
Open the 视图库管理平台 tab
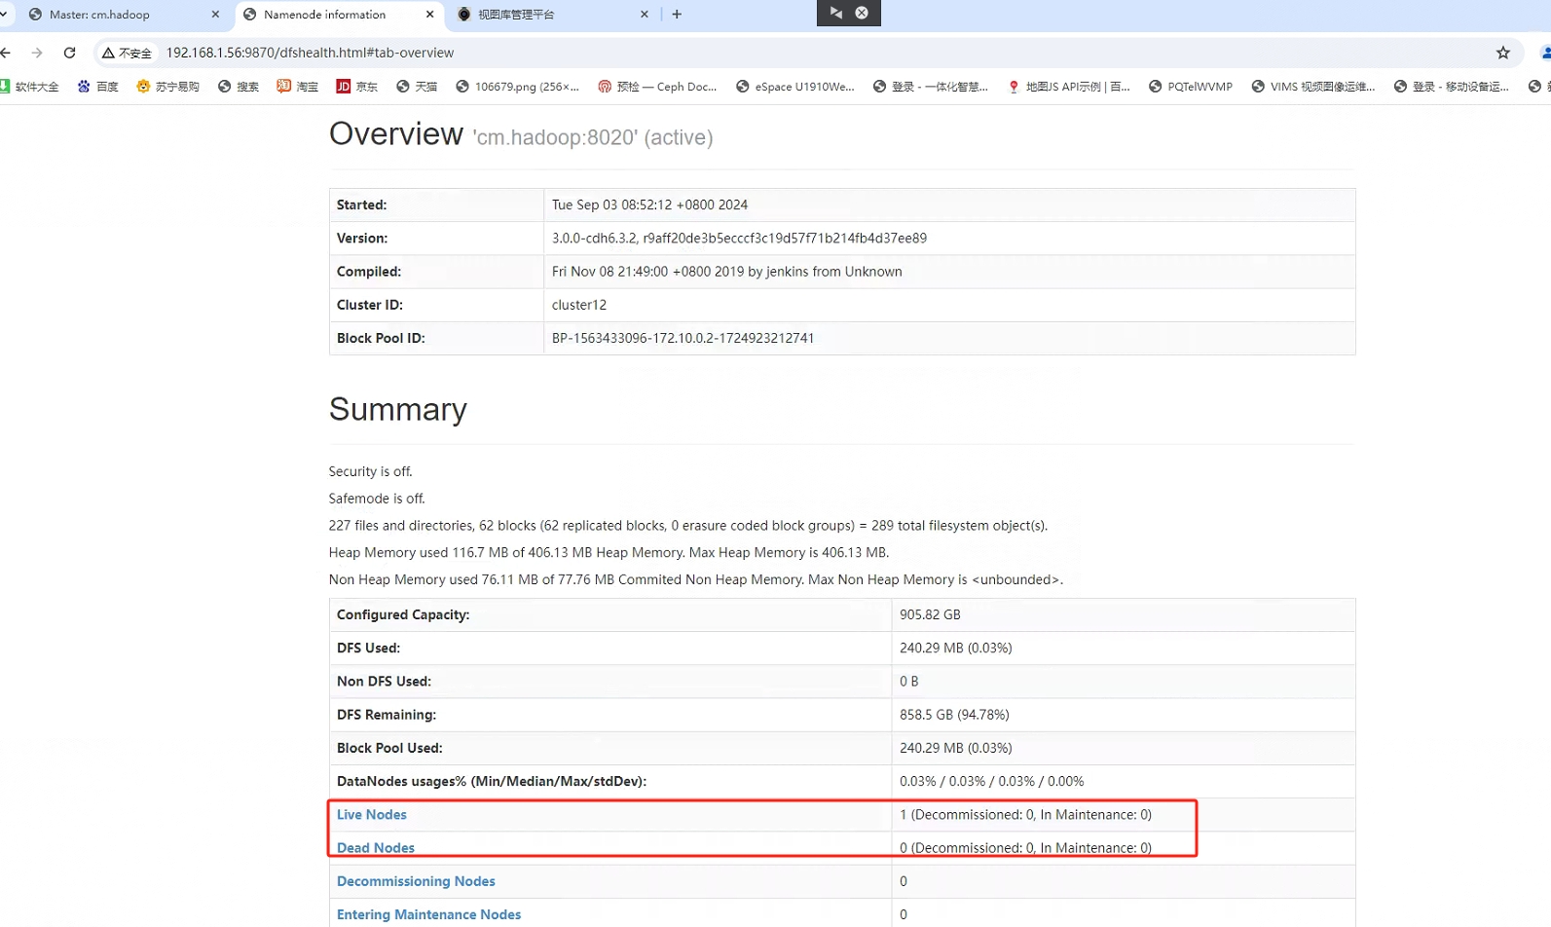[x=550, y=15]
